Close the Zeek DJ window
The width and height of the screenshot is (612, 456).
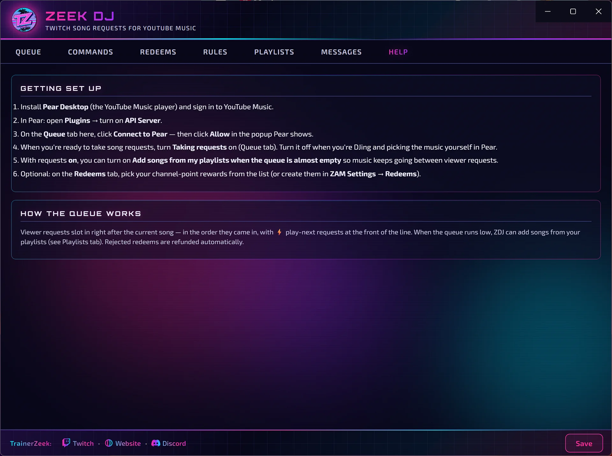coord(599,11)
